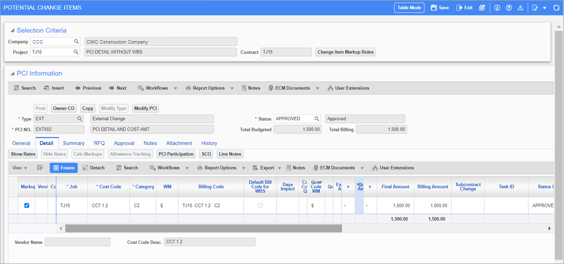Click Insert in the PCI Information toolbar
Viewport: 564px width, 264px height.
pyautogui.click(x=54, y=88)
